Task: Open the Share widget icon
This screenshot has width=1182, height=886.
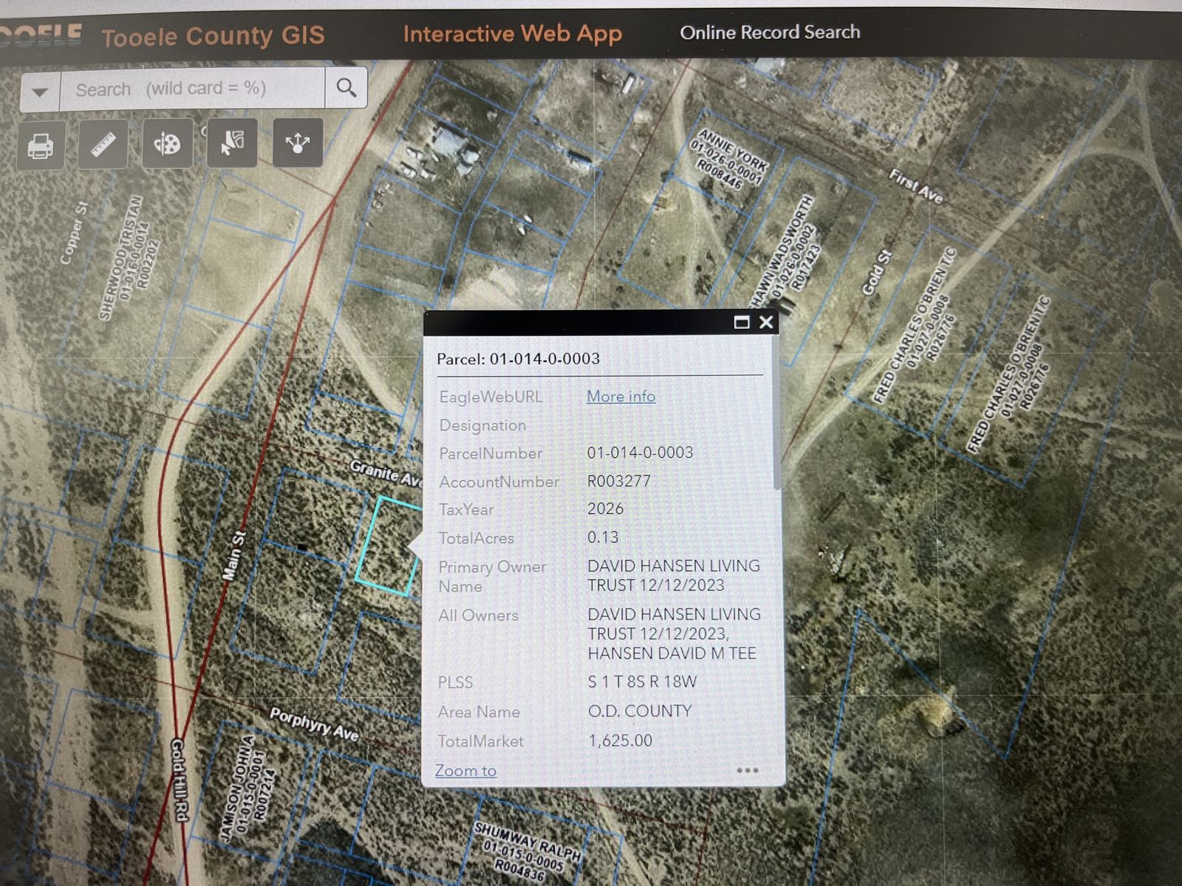Action: pos(297,142)
